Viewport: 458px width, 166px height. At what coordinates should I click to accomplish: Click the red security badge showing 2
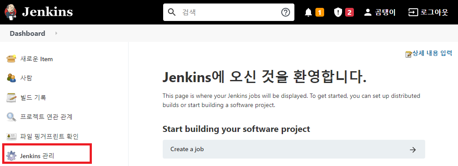tap(350, 12)
